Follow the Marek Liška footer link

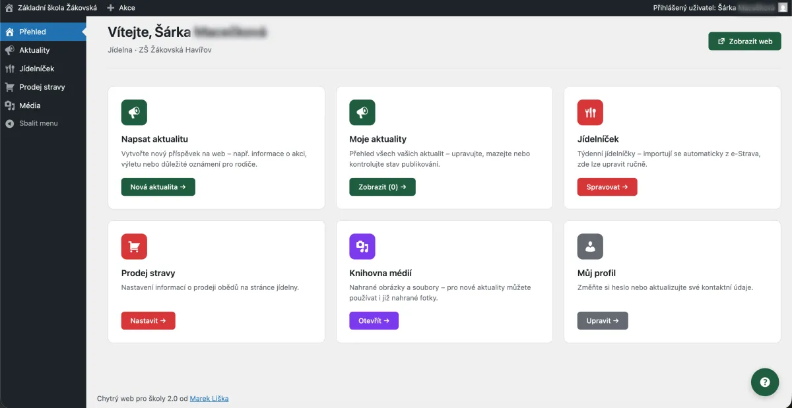[209, 398]
